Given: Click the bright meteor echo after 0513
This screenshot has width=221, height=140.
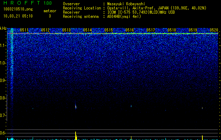Looking at the screenshot, I should 76,107.
